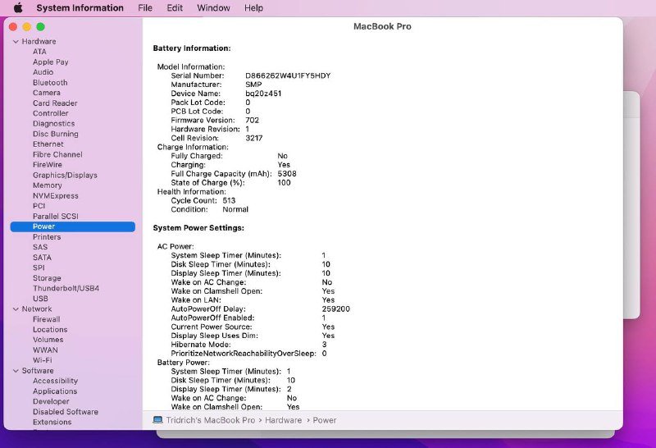The height and width of the screenshot is (448, 656).
Task: Click Tridrich's MacBook Pro in path bar
Action: pyautogui.click(x=210, y=420)
